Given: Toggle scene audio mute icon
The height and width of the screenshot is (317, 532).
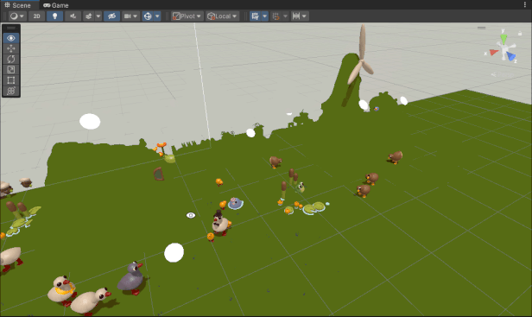Looking at the screenshot, I should [x=73, y=16].
